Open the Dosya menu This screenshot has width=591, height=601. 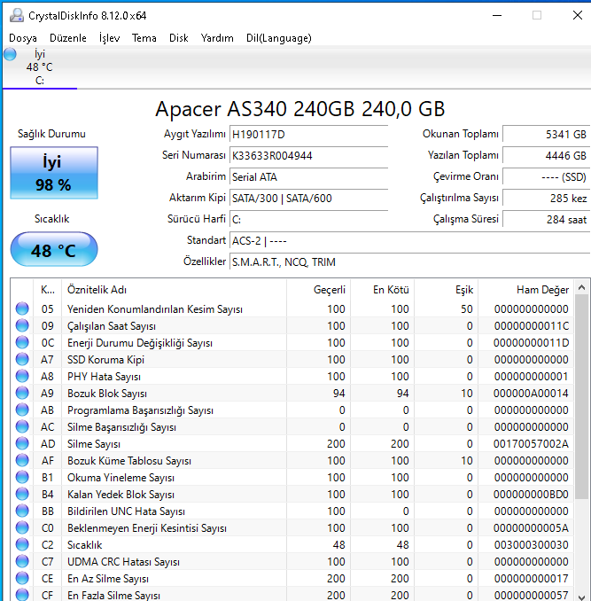tap(23, 38)
